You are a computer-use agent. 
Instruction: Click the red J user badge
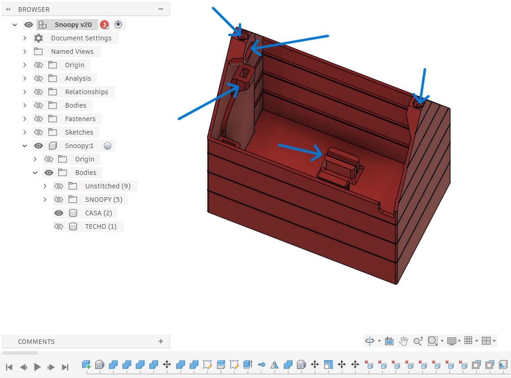(104, 25)
